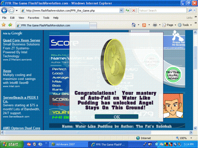Open the Quad Core Xeon Server ad link
The image size is (198, 148).
(x=22, y=40)
